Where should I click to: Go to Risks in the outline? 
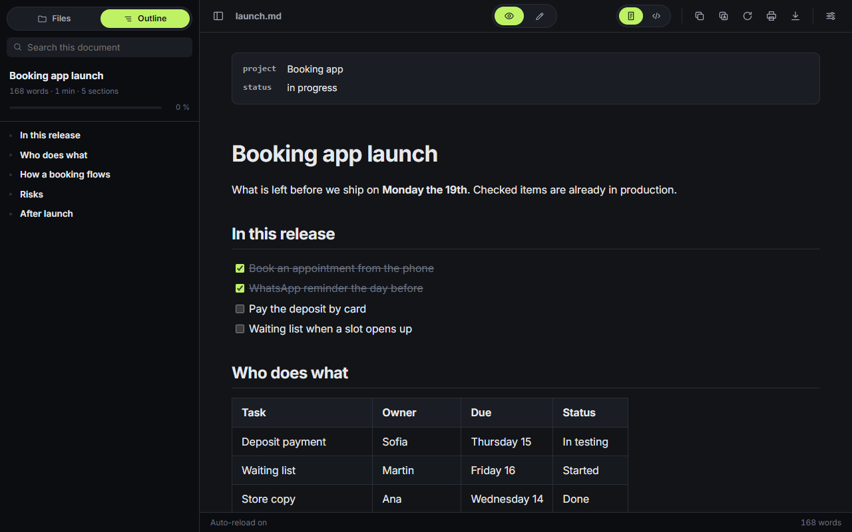31,194
